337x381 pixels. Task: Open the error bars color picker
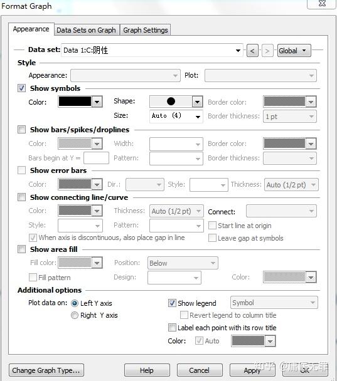80,184
